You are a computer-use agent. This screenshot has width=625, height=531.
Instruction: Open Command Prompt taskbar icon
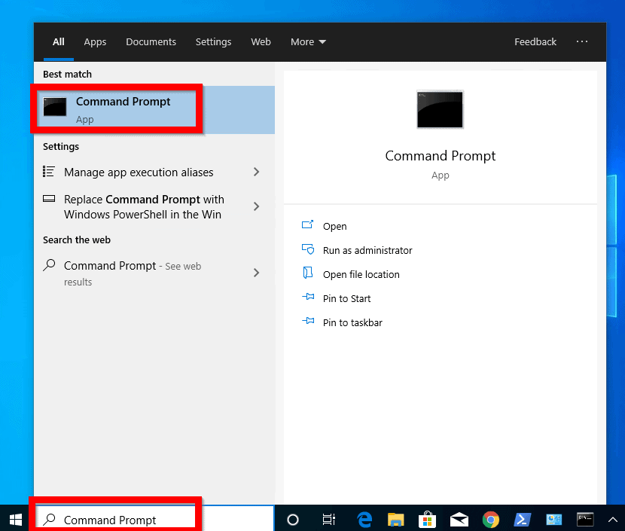[585, 519]
